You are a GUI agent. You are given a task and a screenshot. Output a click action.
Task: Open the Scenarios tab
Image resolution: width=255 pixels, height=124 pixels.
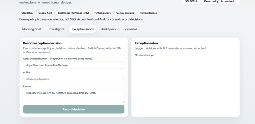click(x=130, y=29)
